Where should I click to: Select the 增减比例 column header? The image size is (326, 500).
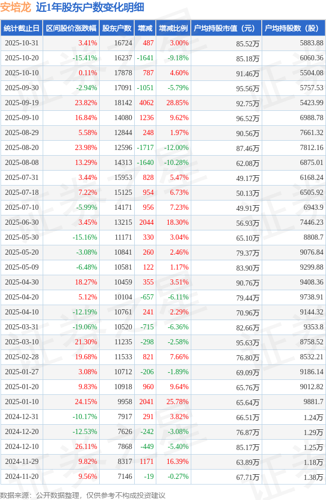click(x=173, y=28)
